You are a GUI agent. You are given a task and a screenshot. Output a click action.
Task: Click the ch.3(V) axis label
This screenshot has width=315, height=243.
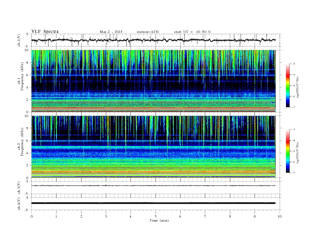pos(19,187)
